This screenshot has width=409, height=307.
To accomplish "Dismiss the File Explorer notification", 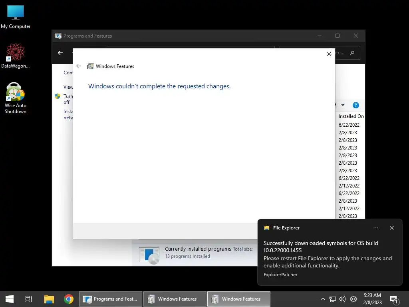I will [392, 228].
